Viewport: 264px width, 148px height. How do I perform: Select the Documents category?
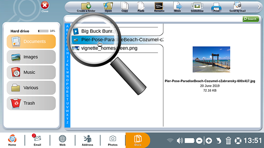click(x=31, y=41)
